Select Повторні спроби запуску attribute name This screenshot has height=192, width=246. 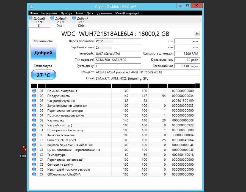pos(65,130)
